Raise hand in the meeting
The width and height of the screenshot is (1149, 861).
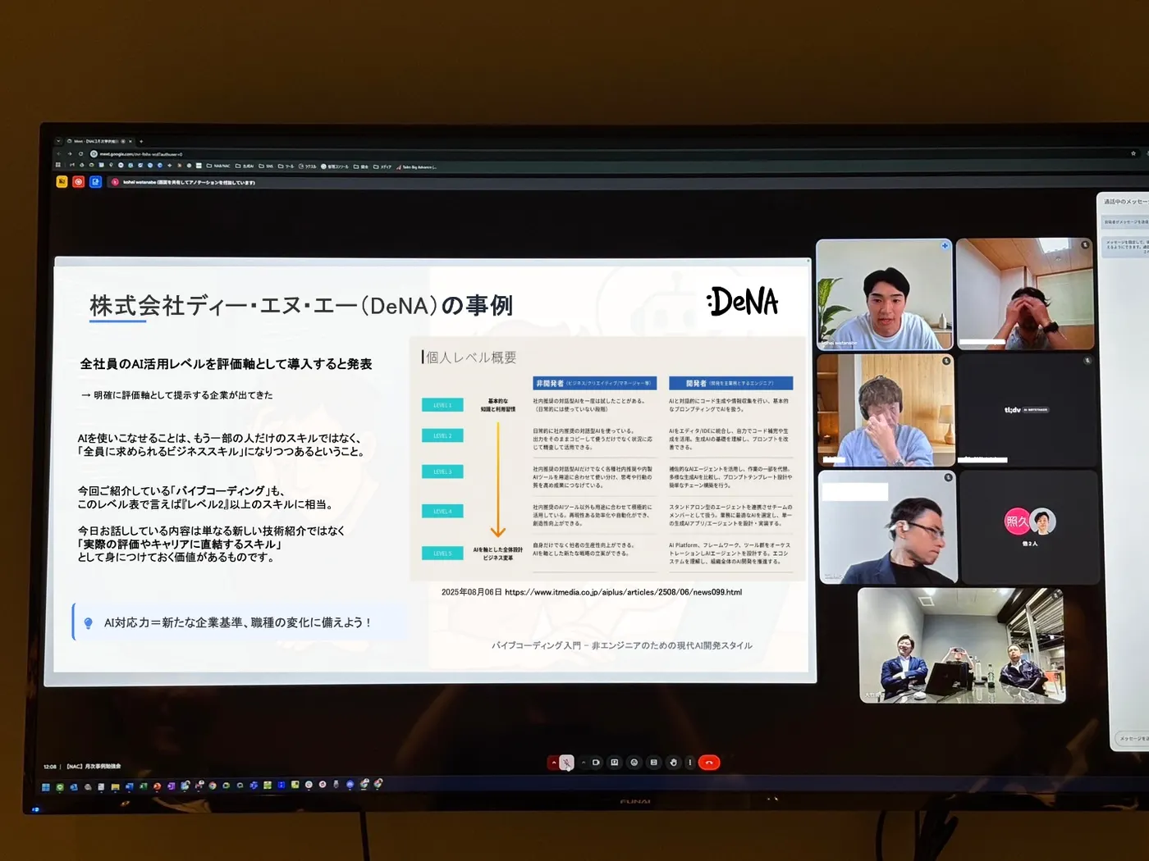coord(674,763)
